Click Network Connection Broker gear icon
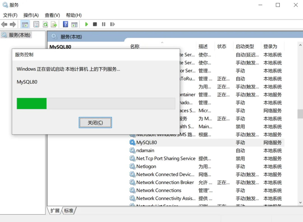This screenshot has width=303, height=222. [132, 182]
